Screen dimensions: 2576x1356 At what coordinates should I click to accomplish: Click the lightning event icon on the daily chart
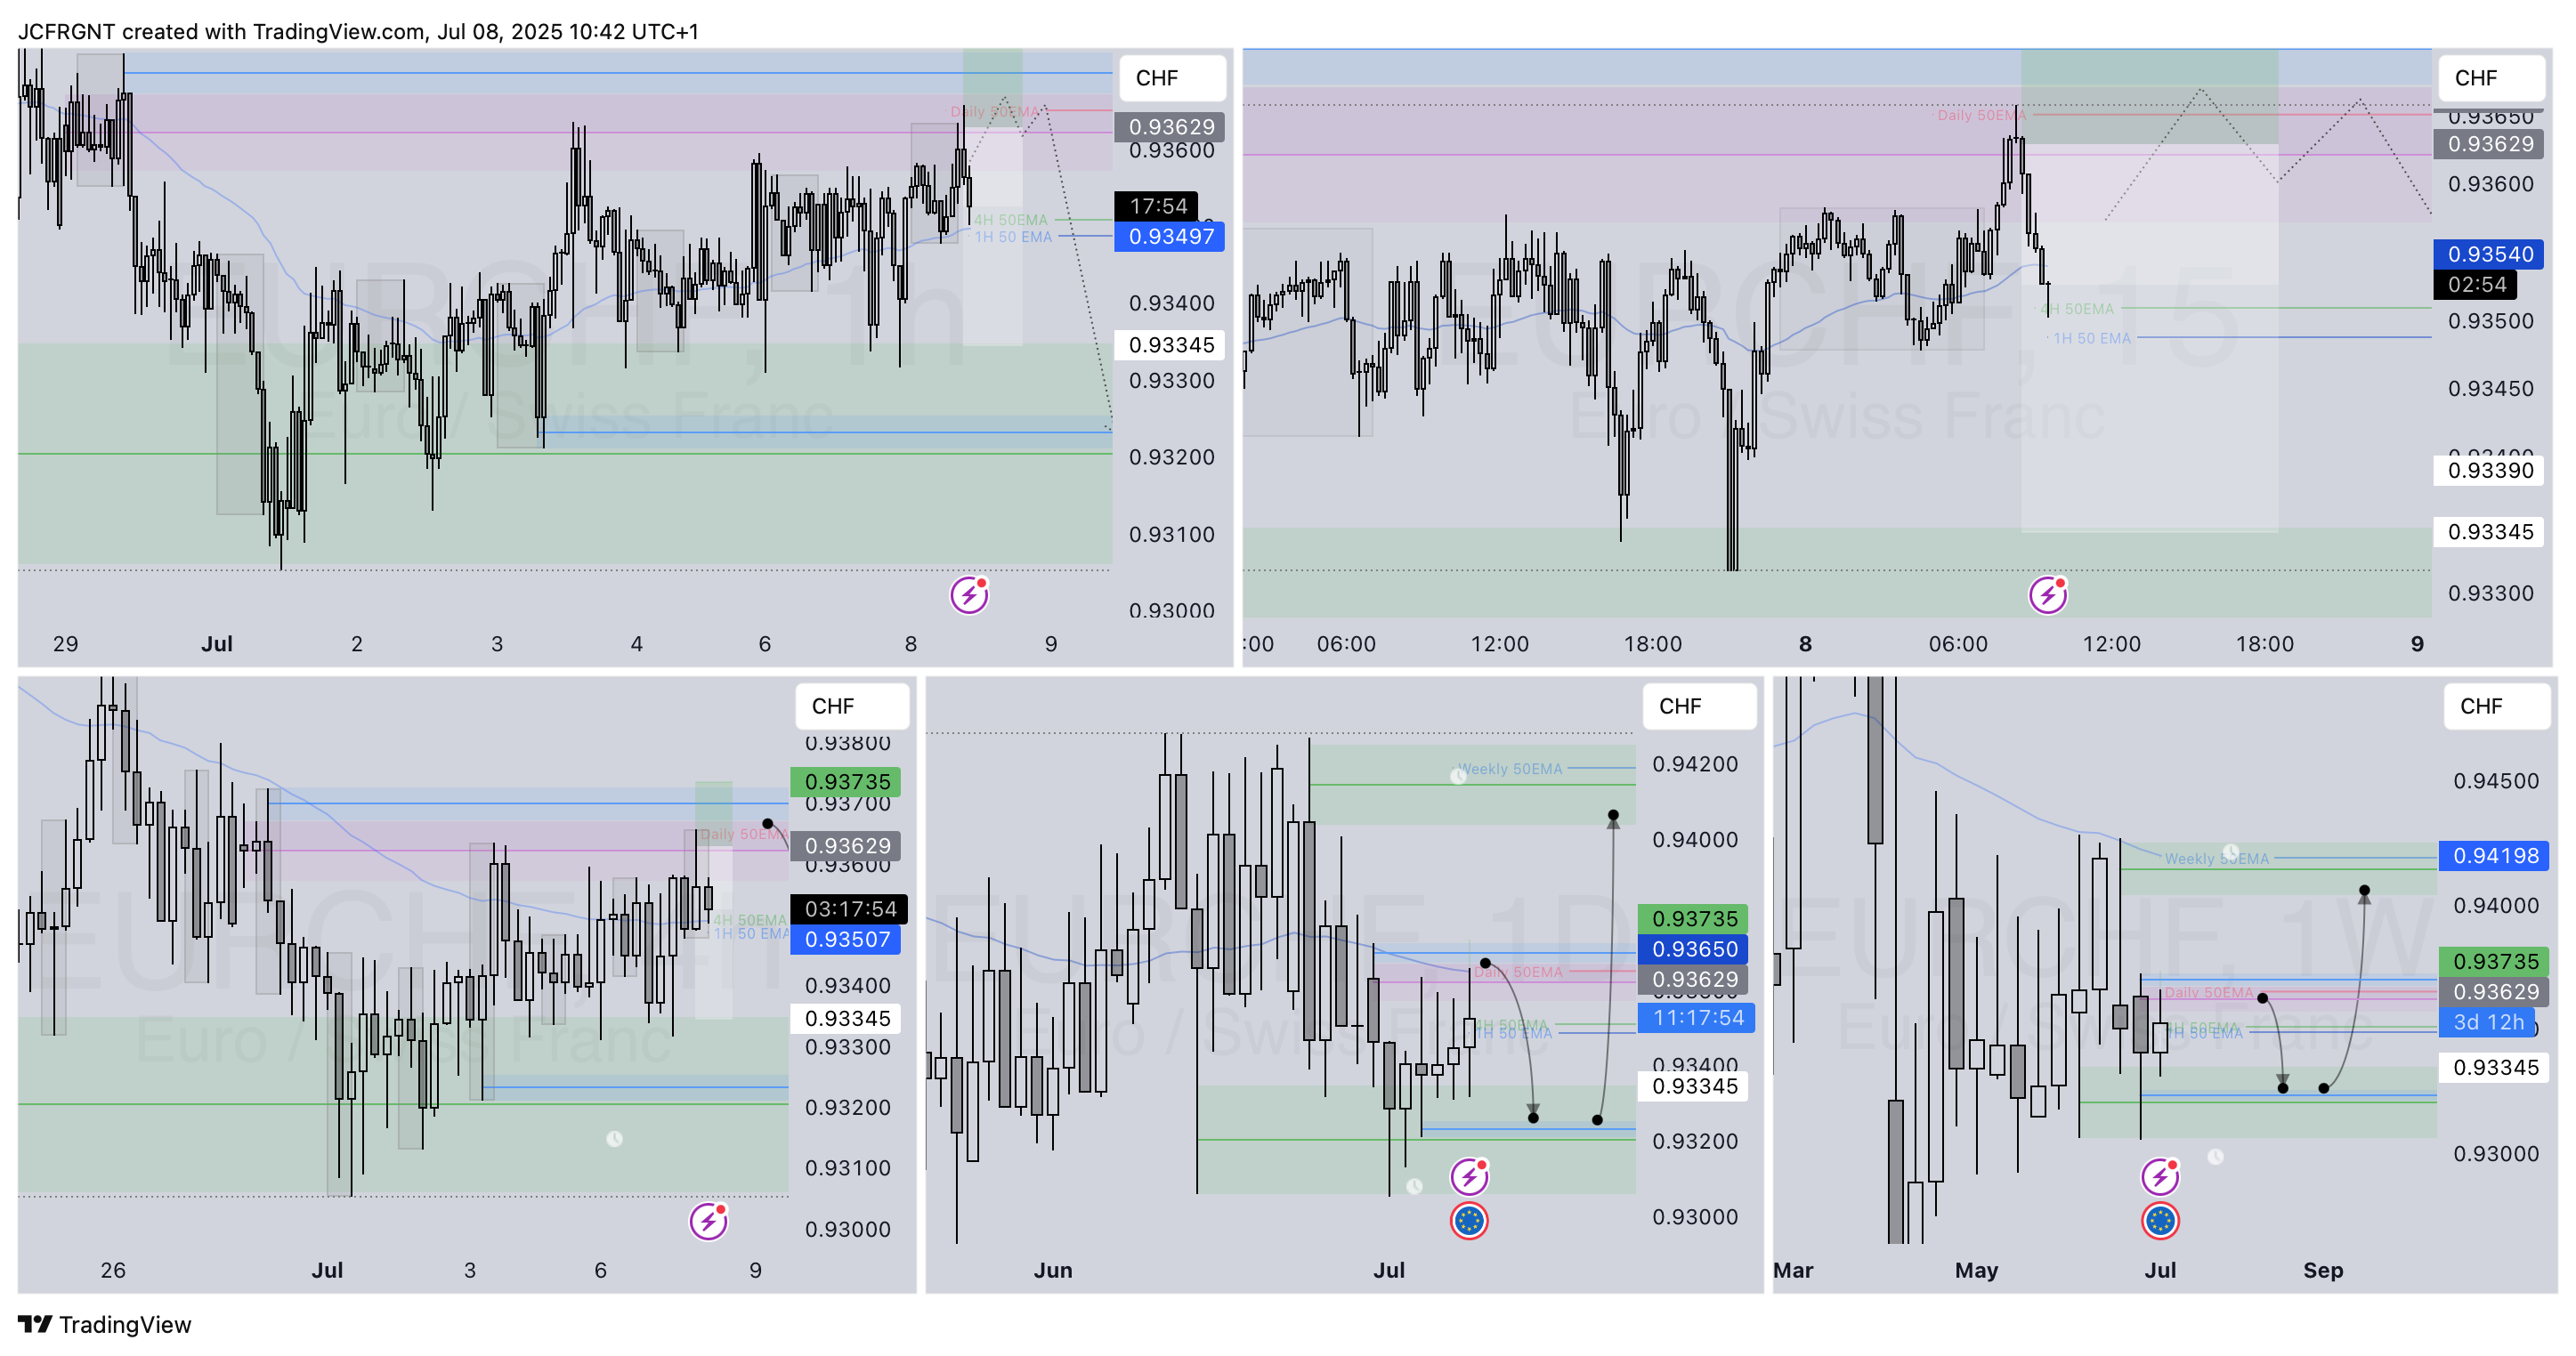coord(1468,1176)
